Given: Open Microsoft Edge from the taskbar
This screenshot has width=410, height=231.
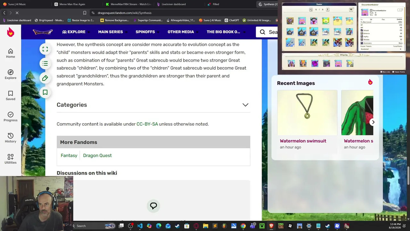Looking at the screenshot, I should click(159, 226).
